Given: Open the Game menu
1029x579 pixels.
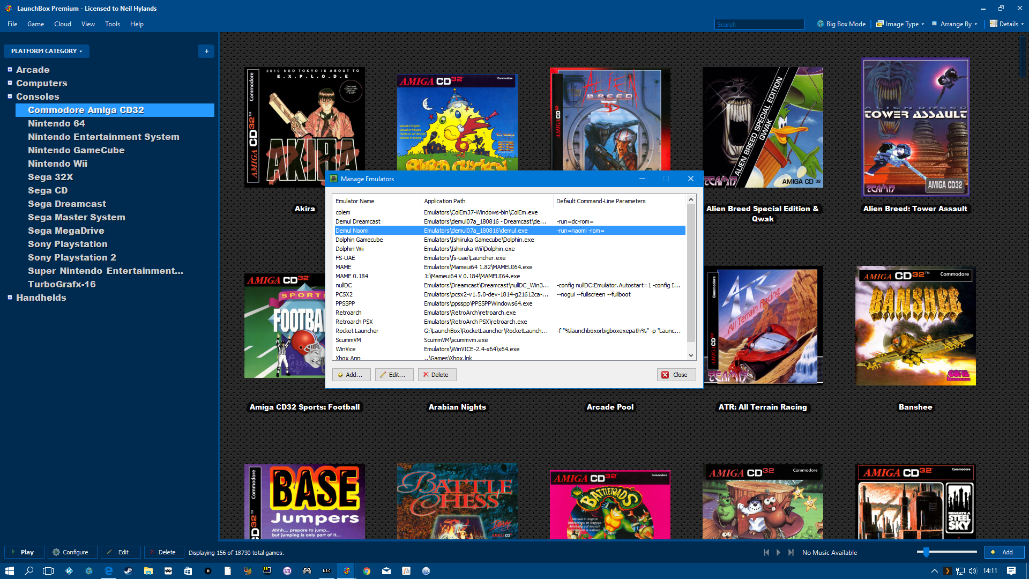Looking at the screenshot, I should click(35, 24).
